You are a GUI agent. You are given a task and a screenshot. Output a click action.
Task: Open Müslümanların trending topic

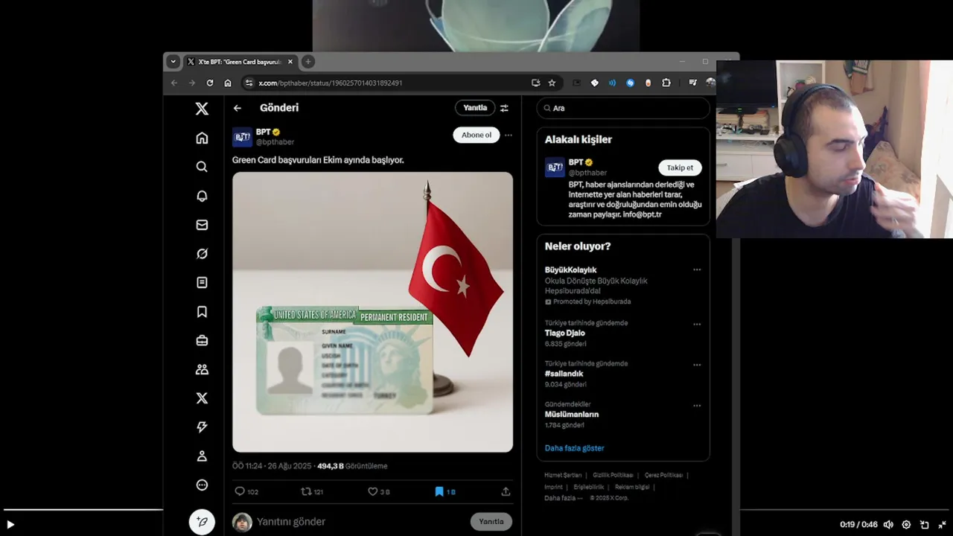572,415
